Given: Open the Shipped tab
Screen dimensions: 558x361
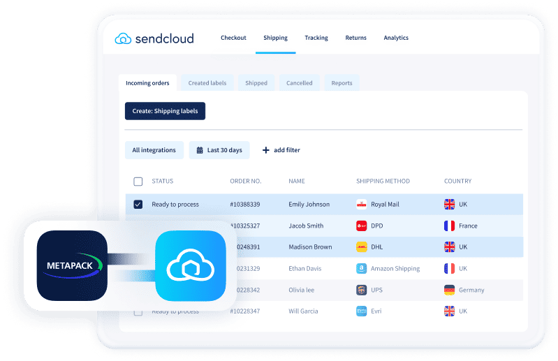Looking at the screenshot, I should (x=256, y=83).
